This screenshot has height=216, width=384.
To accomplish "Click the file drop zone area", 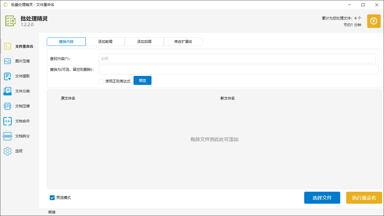I will tap(214, 139).
